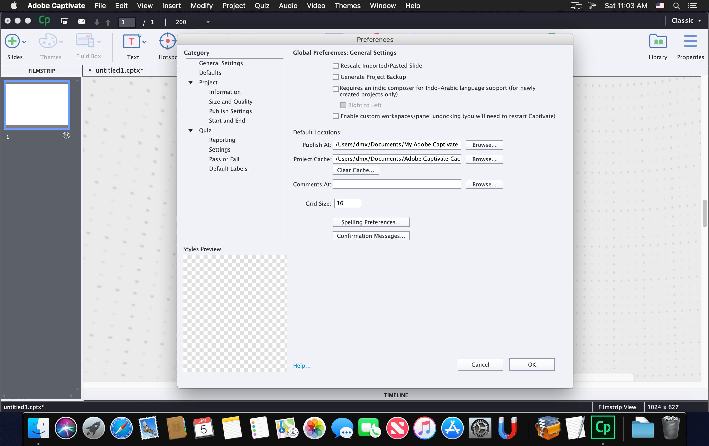Screen dimensions: 709x446
Task: Check the indic composer requirement option
Action: (335, 89)
